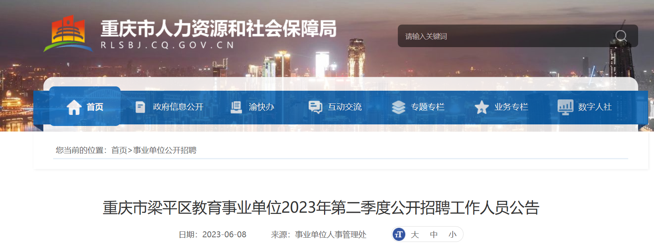Image resolution: width=654 pixels, height=246 pixels.
Task: Click the 业务专栏 star icon
Action: pyautogui.click(x=481, y=107)
